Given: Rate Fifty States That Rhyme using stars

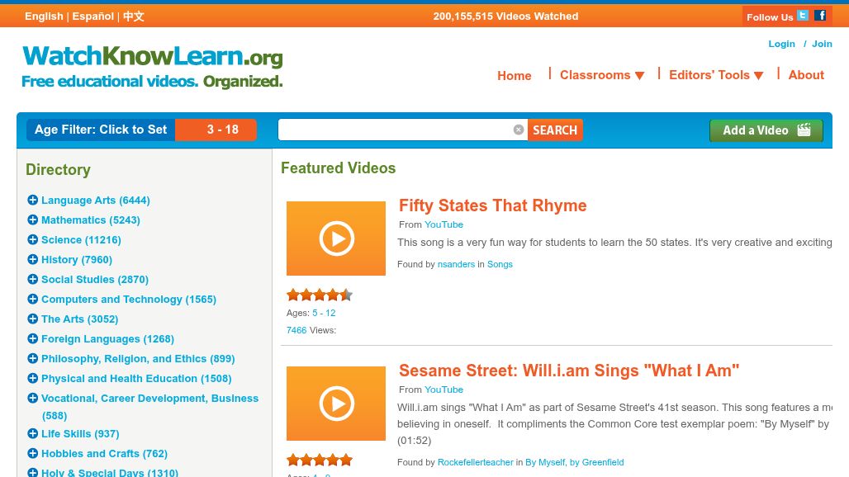Looking at the screenshot, I should click(320, 295).
